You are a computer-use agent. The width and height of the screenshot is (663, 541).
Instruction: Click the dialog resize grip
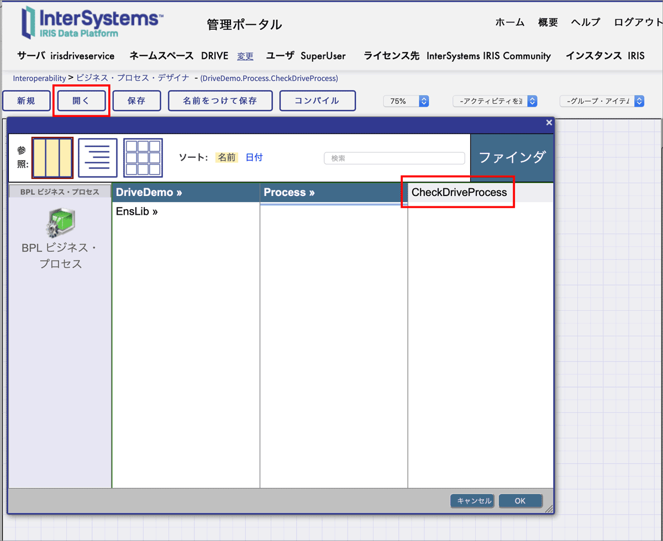pos(549,510)
